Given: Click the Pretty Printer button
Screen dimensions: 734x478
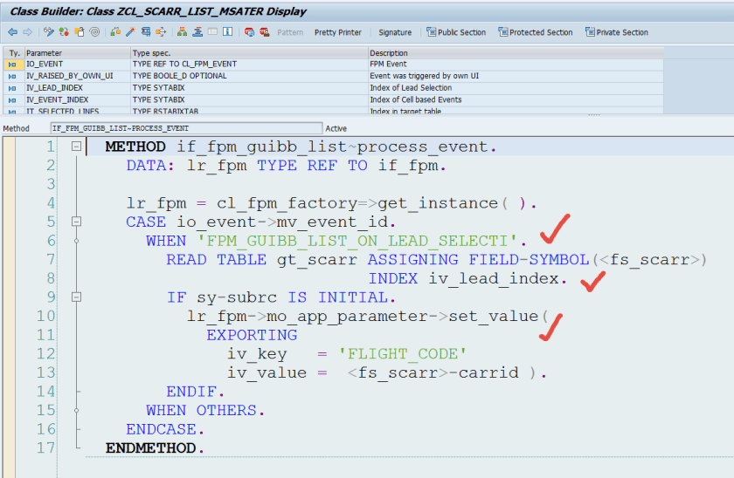Looking at the screenshot, I should 337,32.
